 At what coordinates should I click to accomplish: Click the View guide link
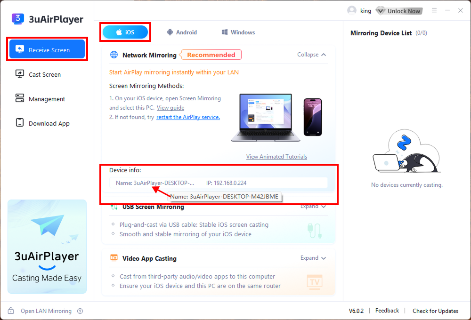click(x=171, y=108)
